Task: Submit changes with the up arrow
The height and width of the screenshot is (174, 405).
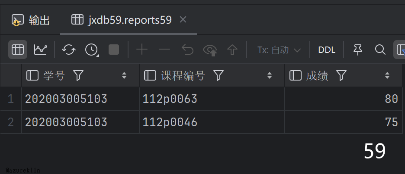Action: (233, 50)
